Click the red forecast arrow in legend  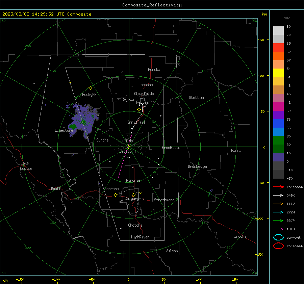(x=278, y=187)
